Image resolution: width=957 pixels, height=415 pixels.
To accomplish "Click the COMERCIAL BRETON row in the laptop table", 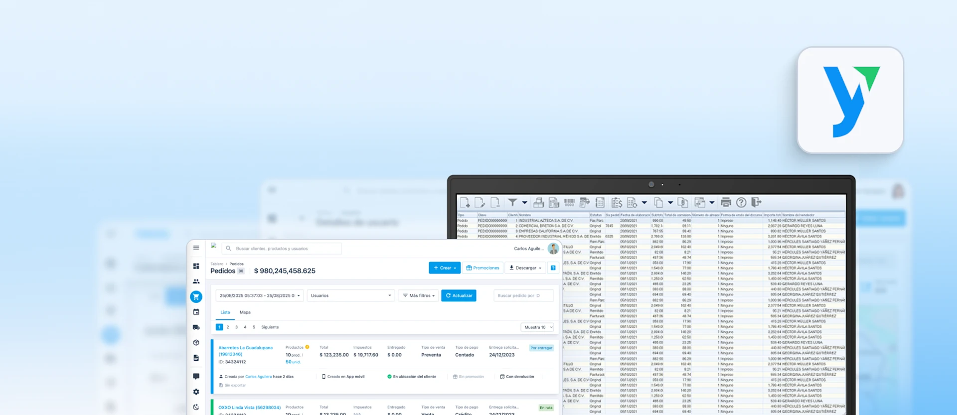I will click(x=651, y=226).
